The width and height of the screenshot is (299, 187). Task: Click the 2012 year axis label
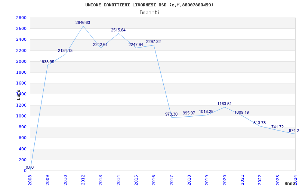click(83, 180)
